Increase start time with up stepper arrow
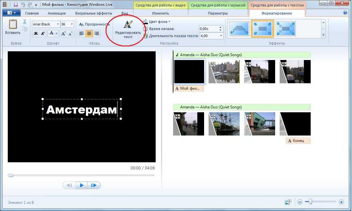The image size is (352, 211). (x=221, y=27)
